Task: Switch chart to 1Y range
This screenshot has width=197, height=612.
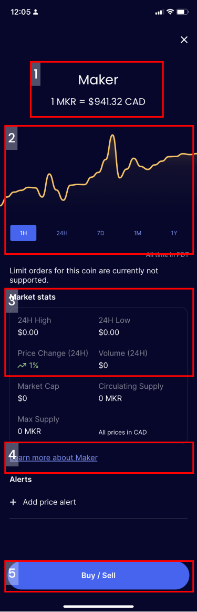Action: pyautogui.click(x=174, y=233)
